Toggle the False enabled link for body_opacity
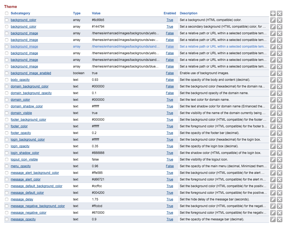Screen dimensions: 288x227 click(170, 79)
